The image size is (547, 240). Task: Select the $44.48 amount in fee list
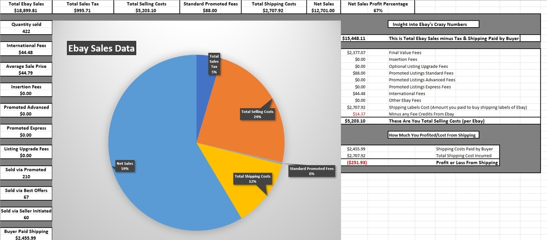coord(359,93)
